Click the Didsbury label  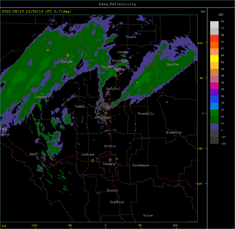(x=105, y=117)
